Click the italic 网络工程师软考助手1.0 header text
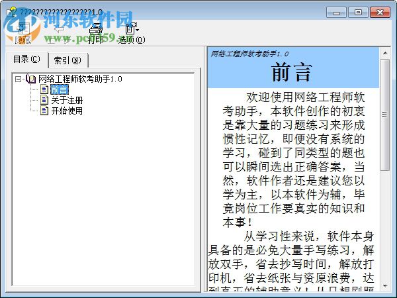 (249, 54)
